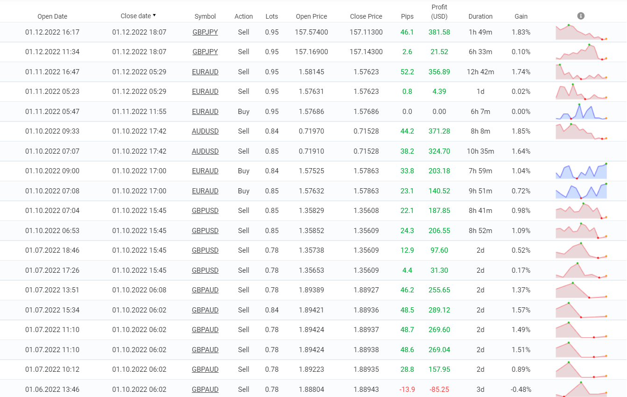Select the Gain column header
The image size is (627, 397).
pos(521,16)
